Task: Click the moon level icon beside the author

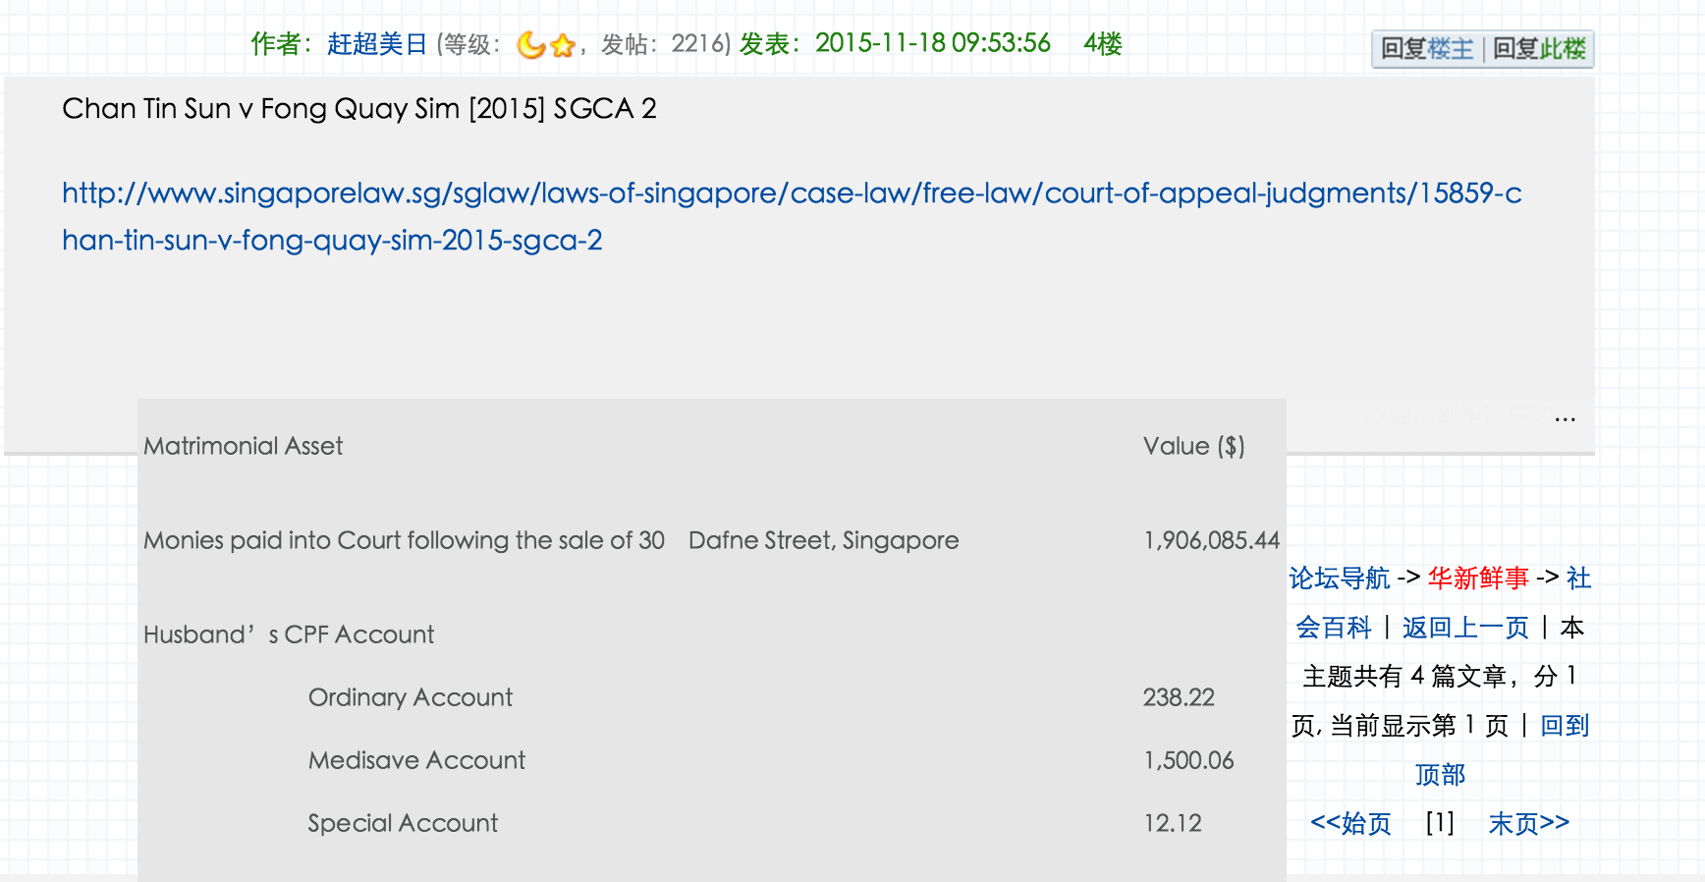Action: pyautogui.click(x=530, y=45)
